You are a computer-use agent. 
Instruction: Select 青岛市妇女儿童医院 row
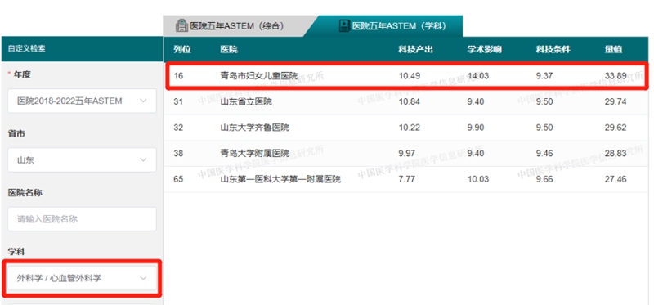pyautogui.click(x=406, y=76)
